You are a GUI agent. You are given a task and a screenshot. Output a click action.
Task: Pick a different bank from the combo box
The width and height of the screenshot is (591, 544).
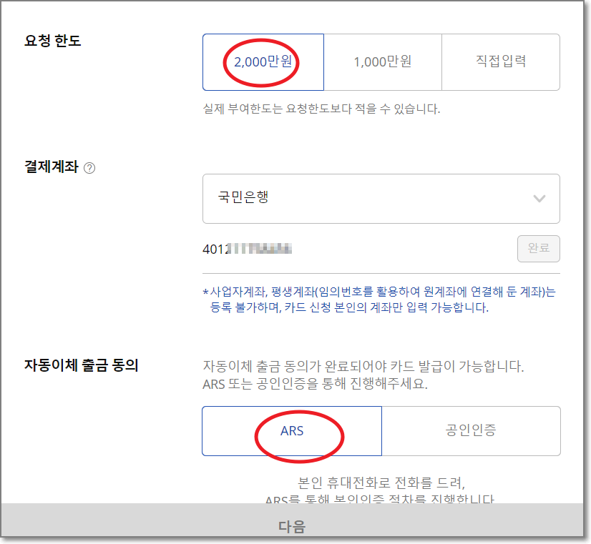(381, 199)
